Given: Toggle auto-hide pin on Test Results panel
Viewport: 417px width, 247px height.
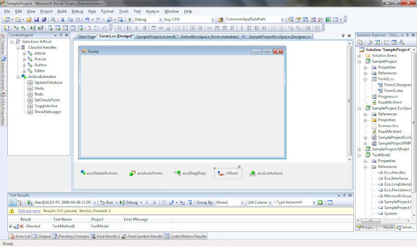Looking at the screenshot, I should pos(344,196).
